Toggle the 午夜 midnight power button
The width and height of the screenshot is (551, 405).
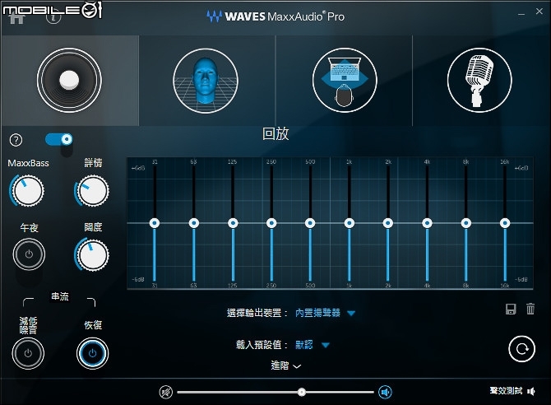tap(29, 254)
